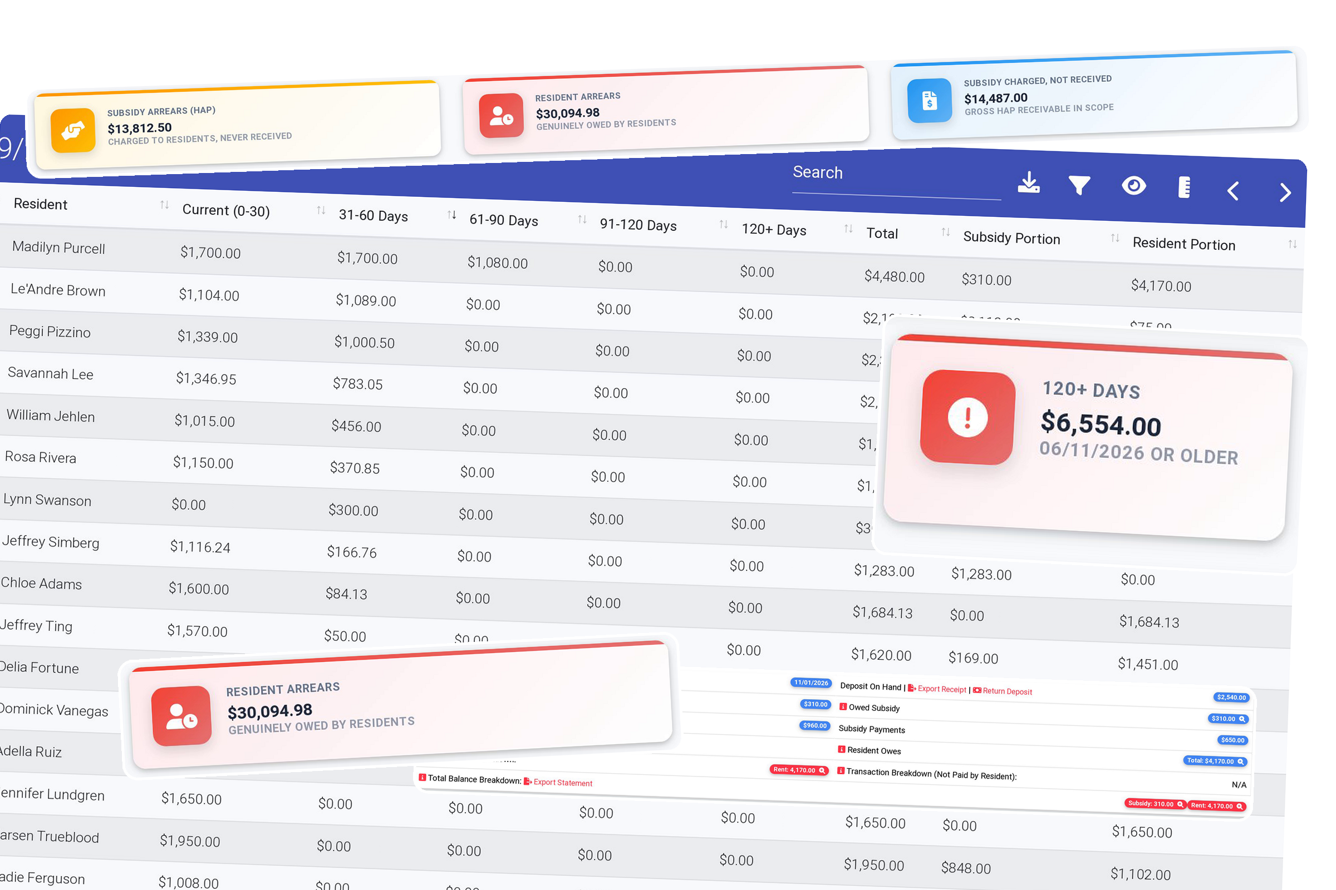The width and height of the screenshot is (1336, 890).
Task: Click the column layout icon beside the eye
Action: [x=1185, y=187]
